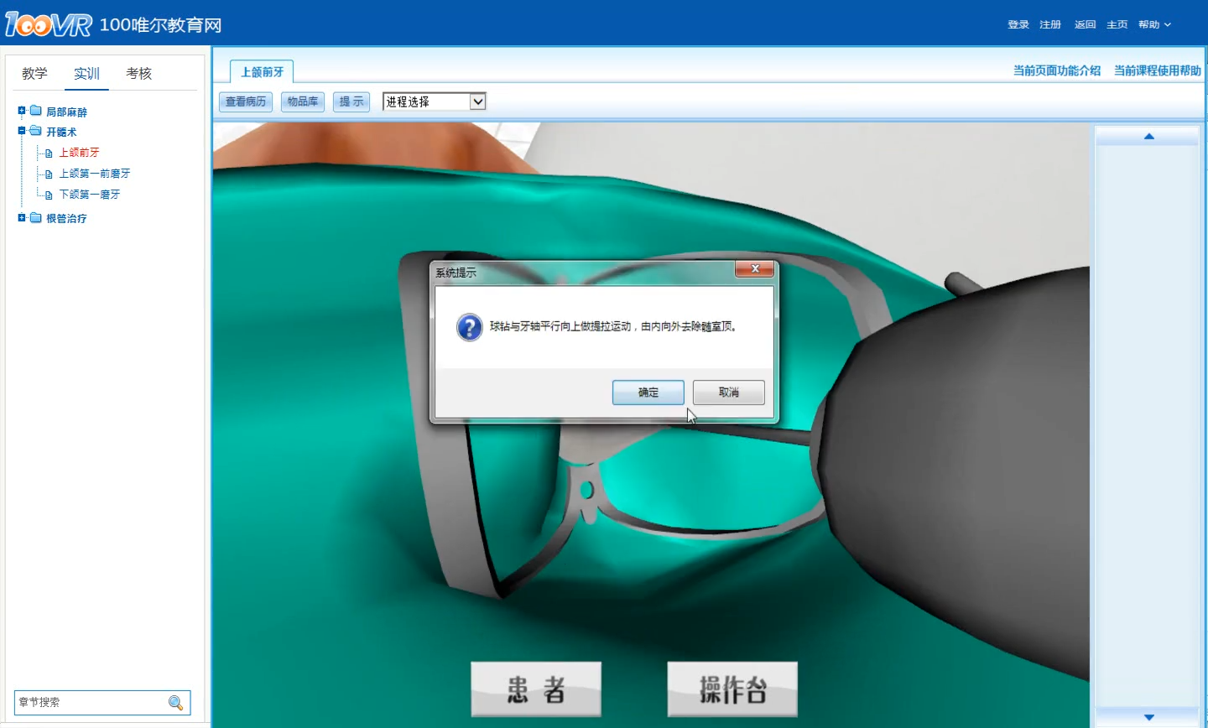The width and height of the screenshot is (1208, 728).
Task: Expand the 局部麻醉 tree node
Action: 22,111
